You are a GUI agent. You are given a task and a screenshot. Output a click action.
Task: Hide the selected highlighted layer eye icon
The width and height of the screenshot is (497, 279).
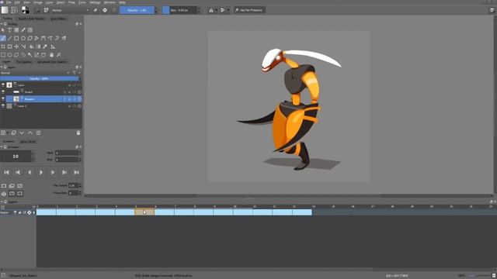[x=3, y=99]
